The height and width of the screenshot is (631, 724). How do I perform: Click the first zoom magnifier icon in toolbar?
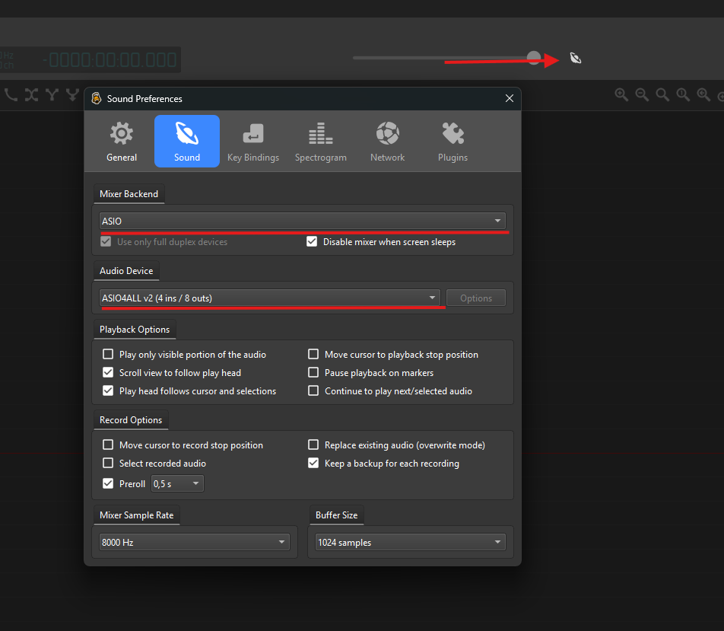[621, 94]
